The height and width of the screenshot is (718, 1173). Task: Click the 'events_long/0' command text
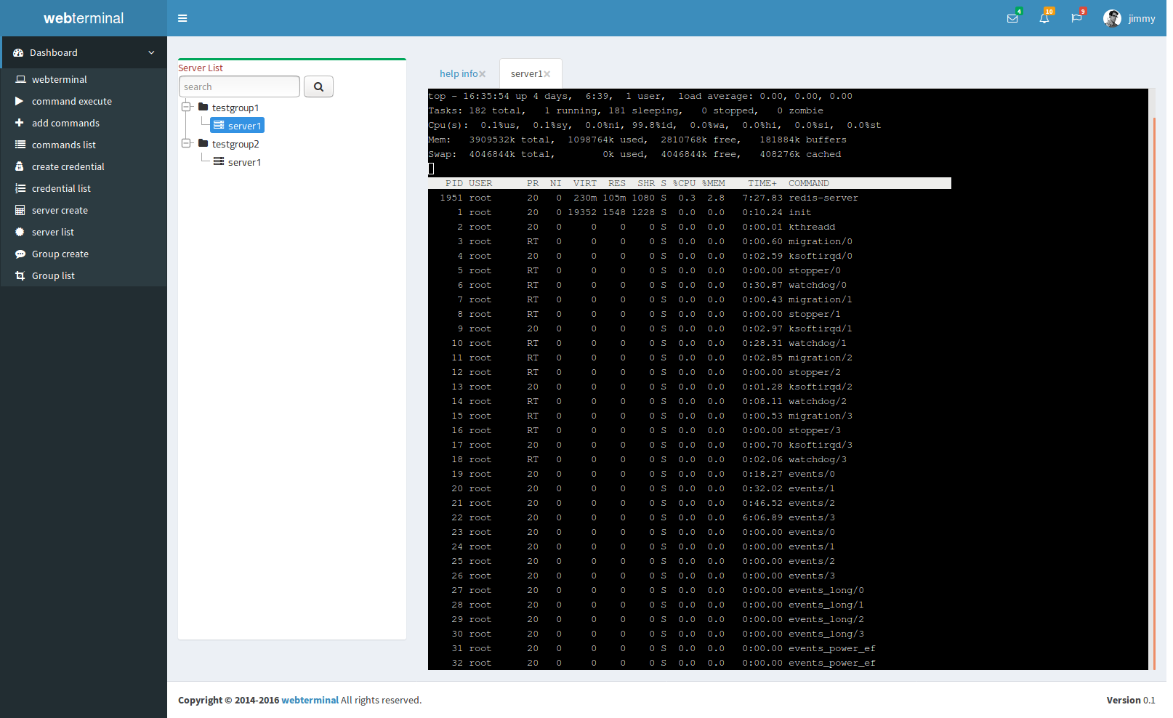point(826,590)
